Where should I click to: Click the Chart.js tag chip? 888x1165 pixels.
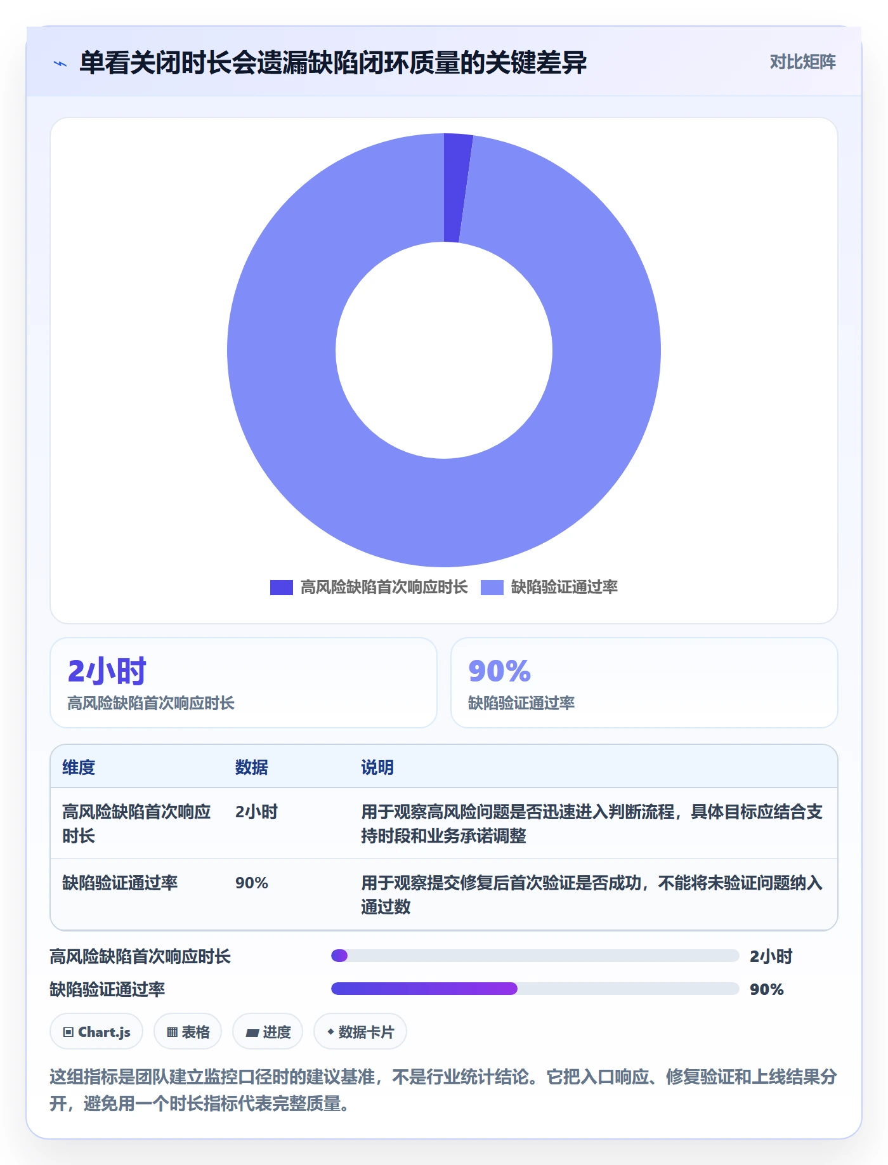point(96,1032)
